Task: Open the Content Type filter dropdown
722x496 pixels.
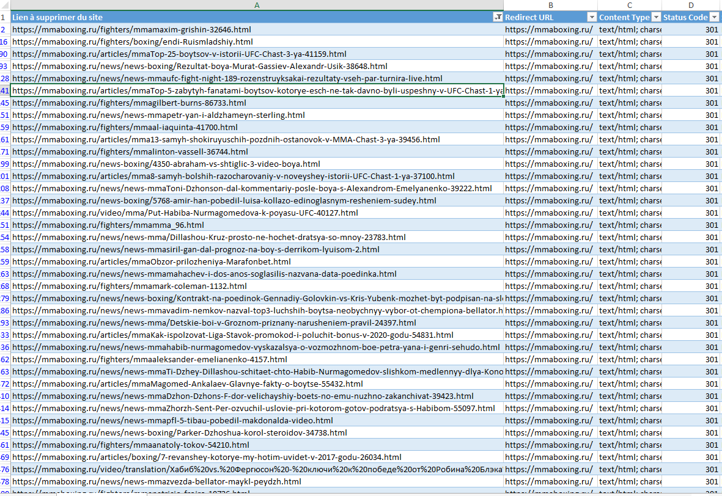Action: (656, 18)
